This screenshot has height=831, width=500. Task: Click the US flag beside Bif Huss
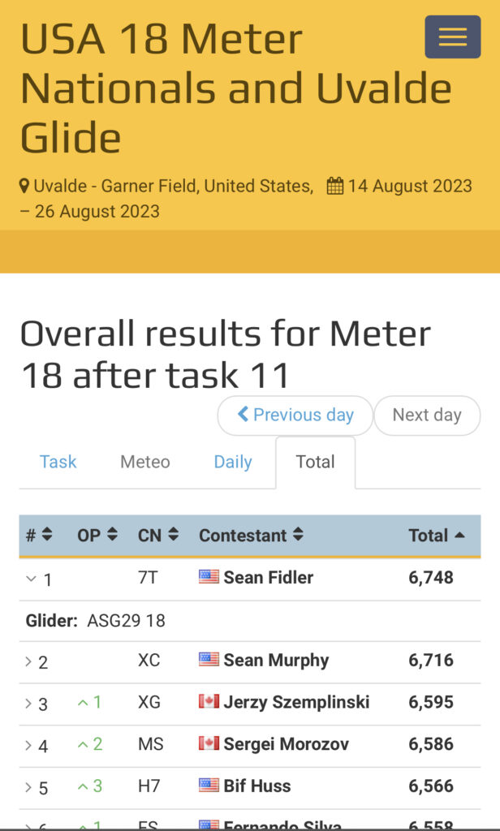point(209,786)
